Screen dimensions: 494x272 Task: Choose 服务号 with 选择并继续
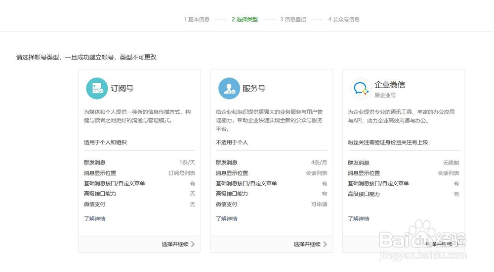pyautogui.click(x=307, y=244)
